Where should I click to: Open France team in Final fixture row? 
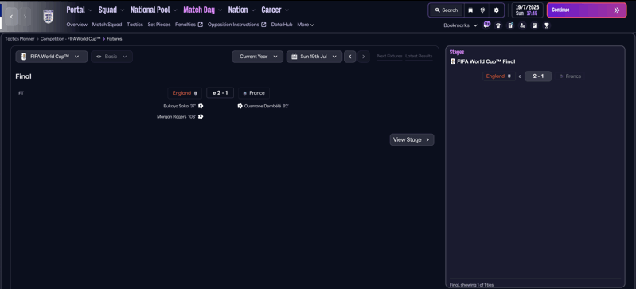[254, 93]
